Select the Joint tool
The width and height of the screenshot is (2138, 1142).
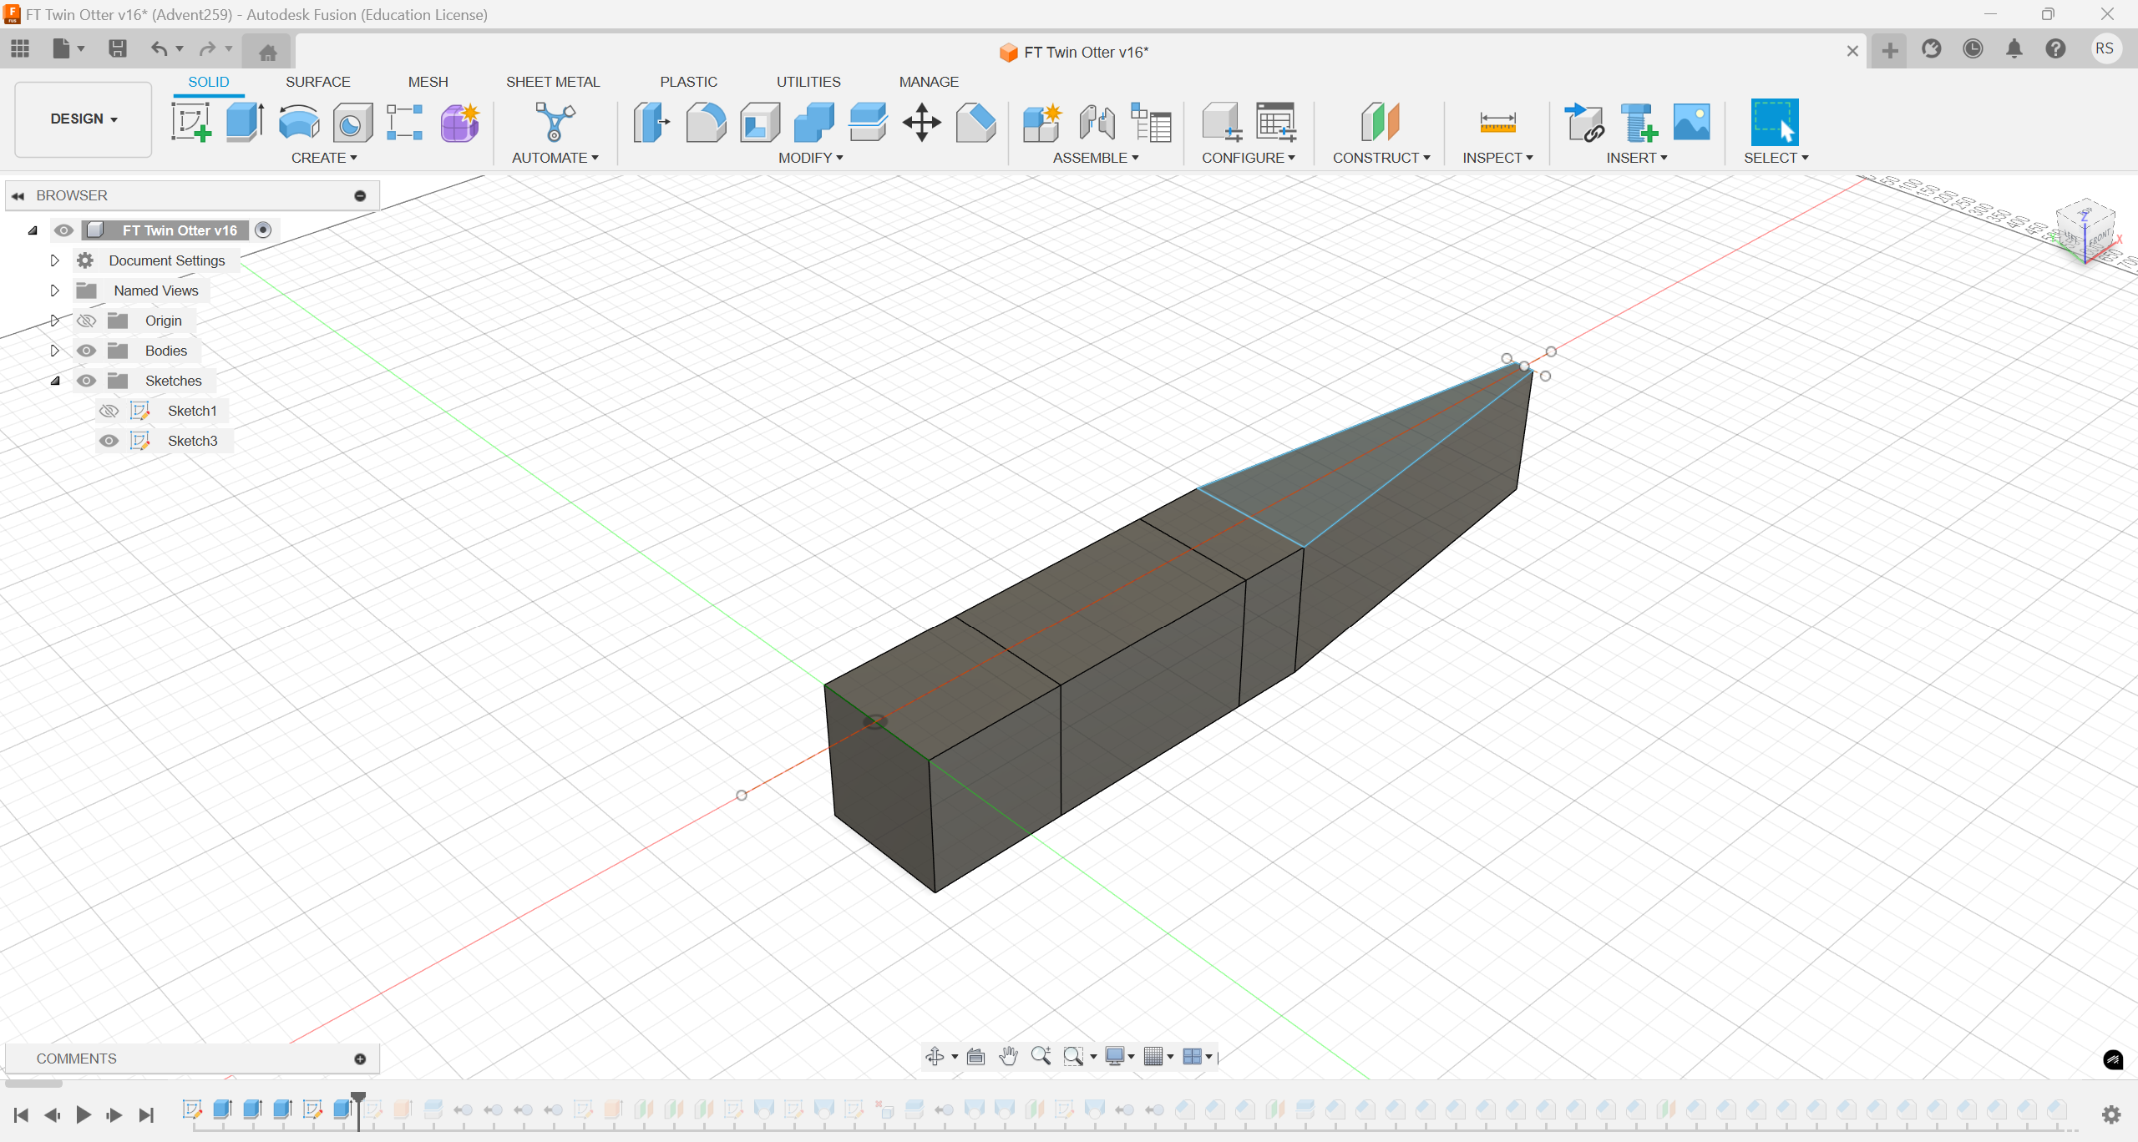coord(1096,123)
